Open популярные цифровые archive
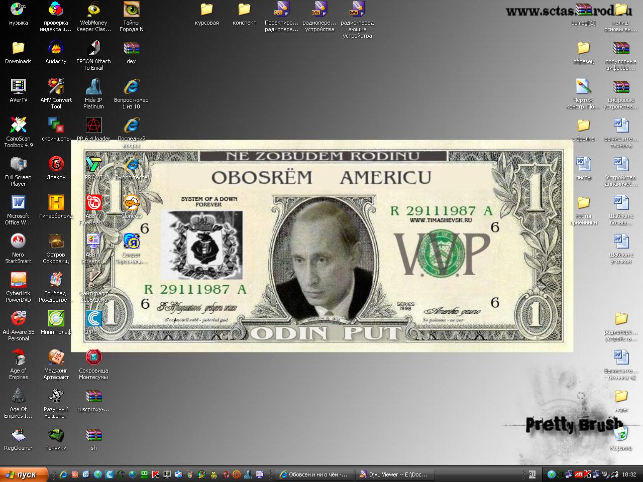Viewport: 643px width, 482px height. (x=621, y=56)
